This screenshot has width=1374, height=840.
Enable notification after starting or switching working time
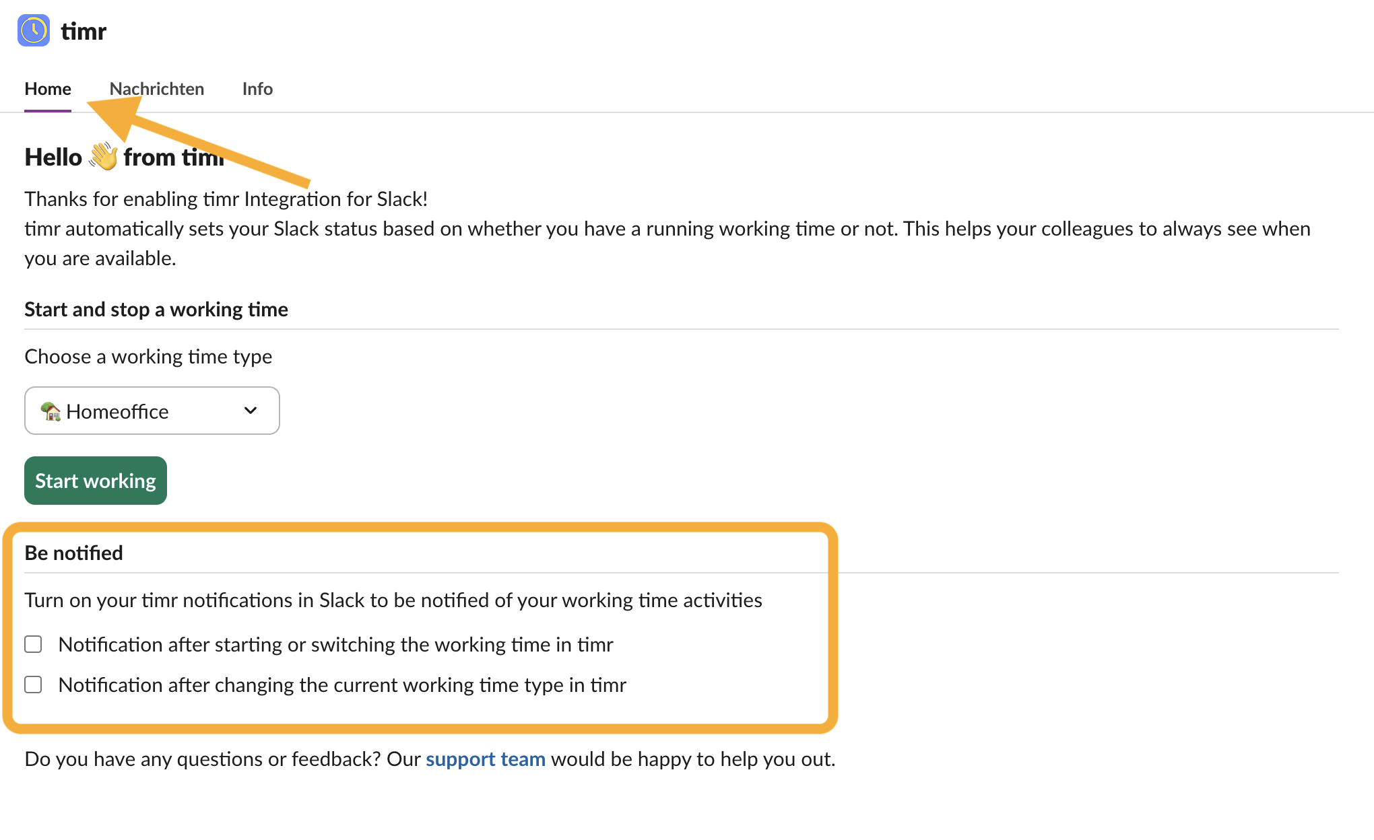33,644
